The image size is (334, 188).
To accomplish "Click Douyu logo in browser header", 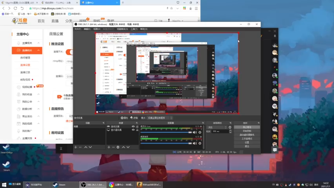I will [20, 21].
